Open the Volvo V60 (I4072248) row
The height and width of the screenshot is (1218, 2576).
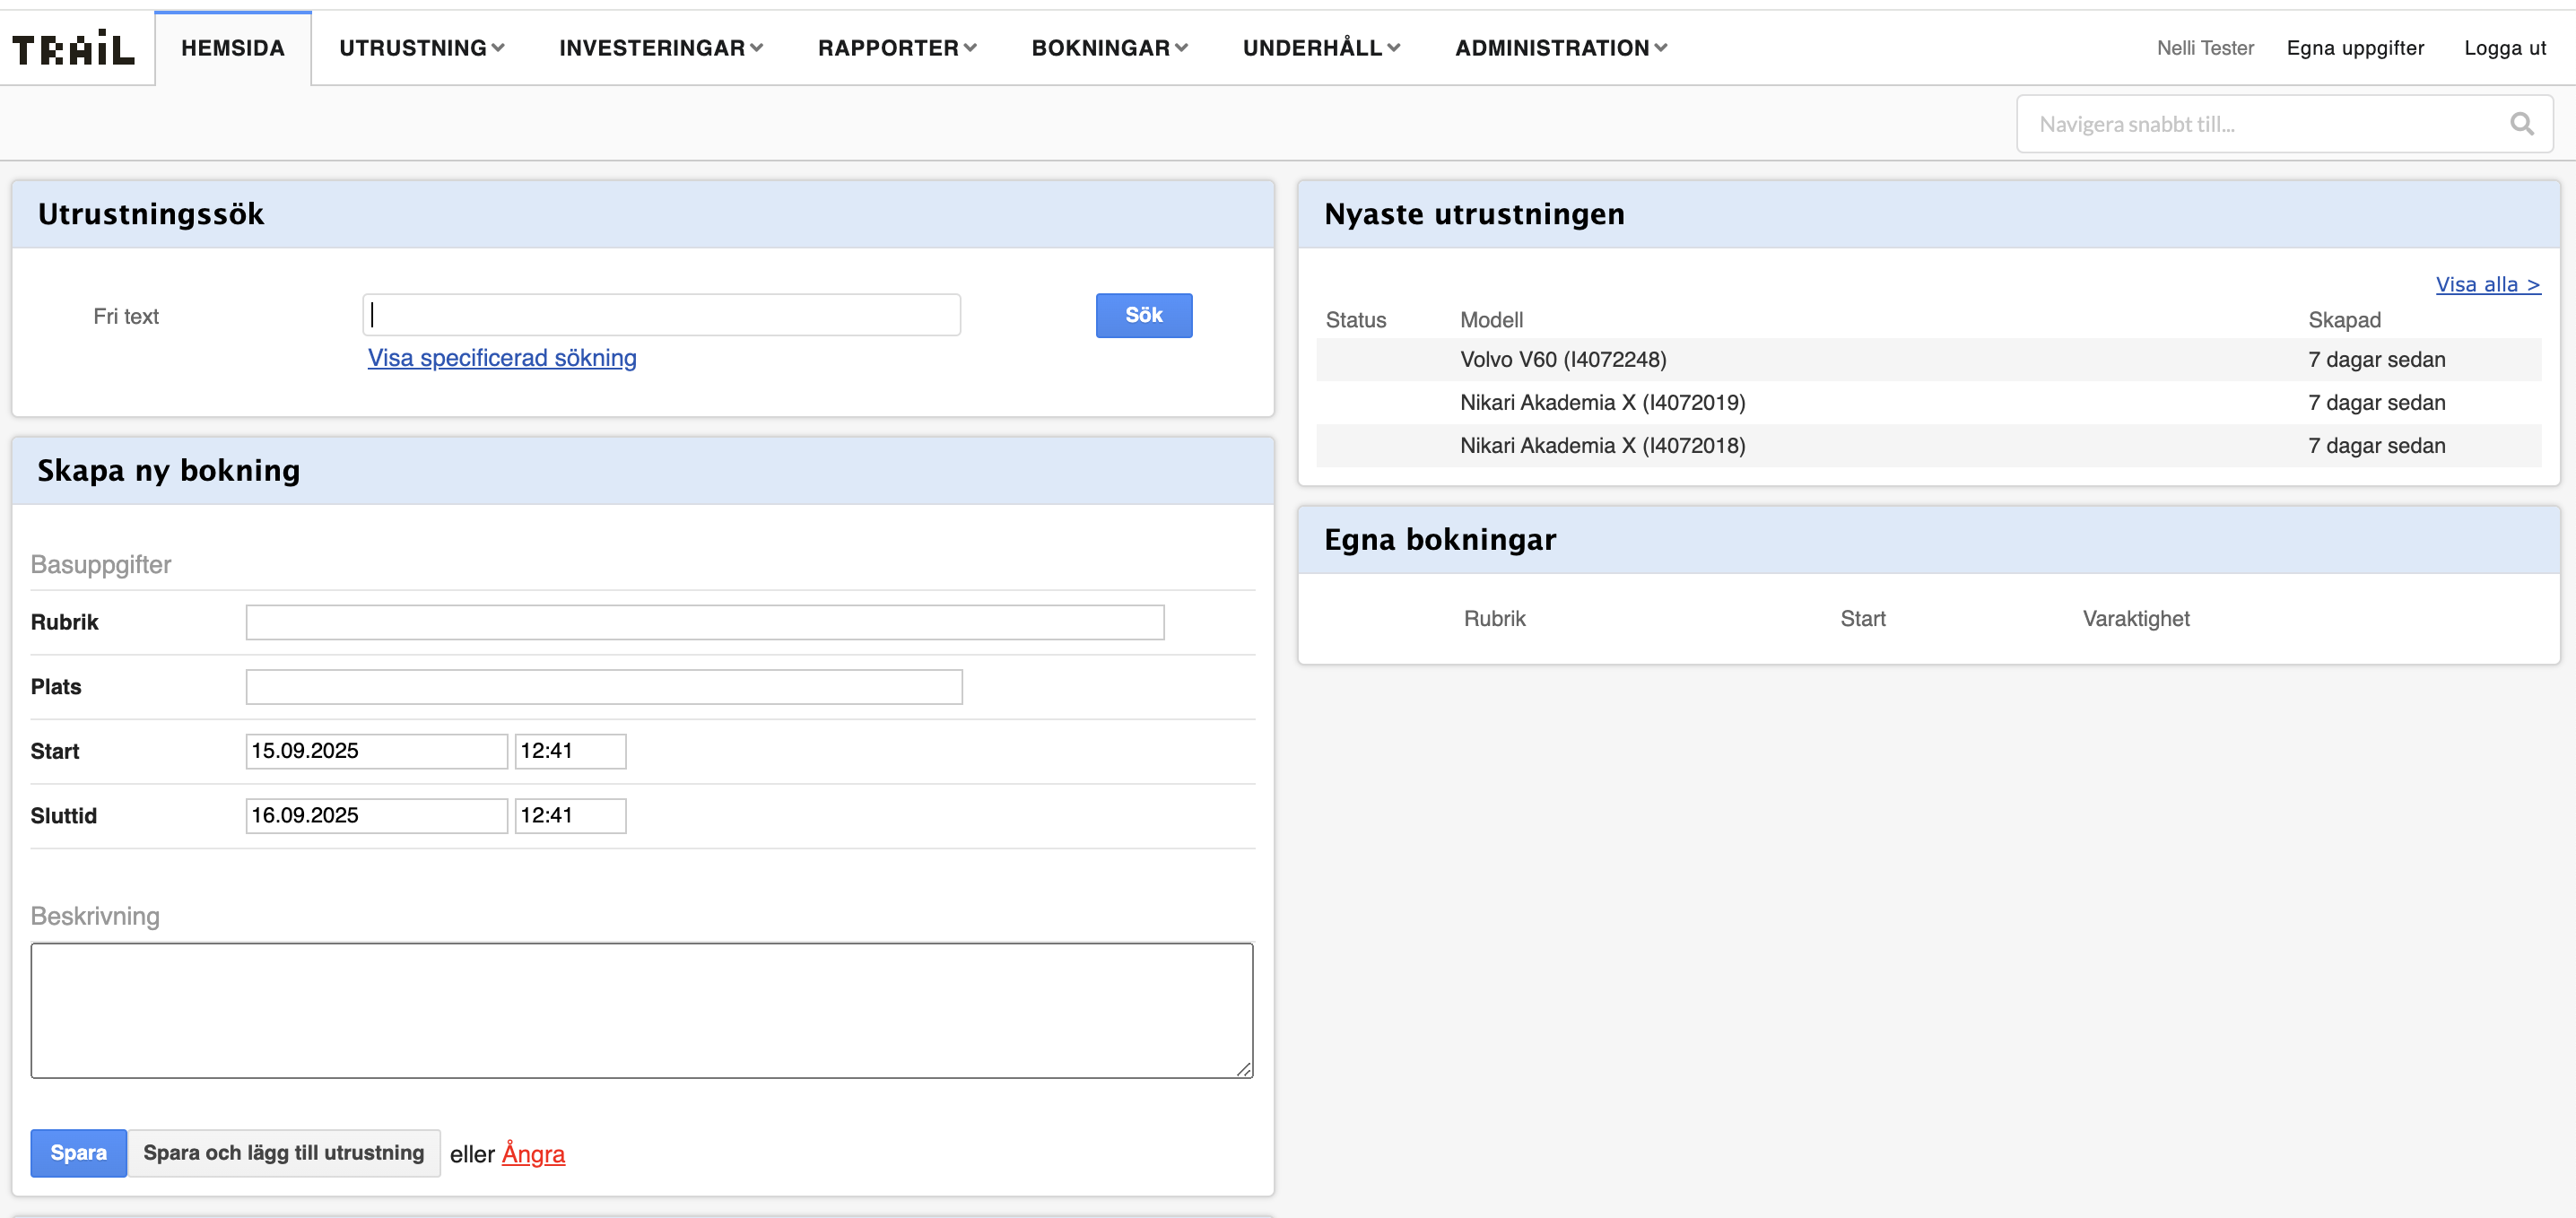coord(1562,360)
